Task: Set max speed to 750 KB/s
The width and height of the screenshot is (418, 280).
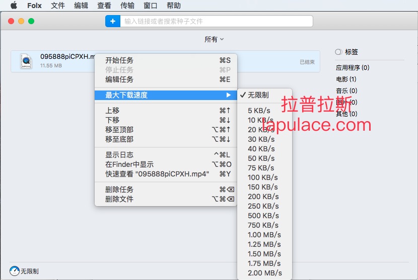Action: (264, 225)
